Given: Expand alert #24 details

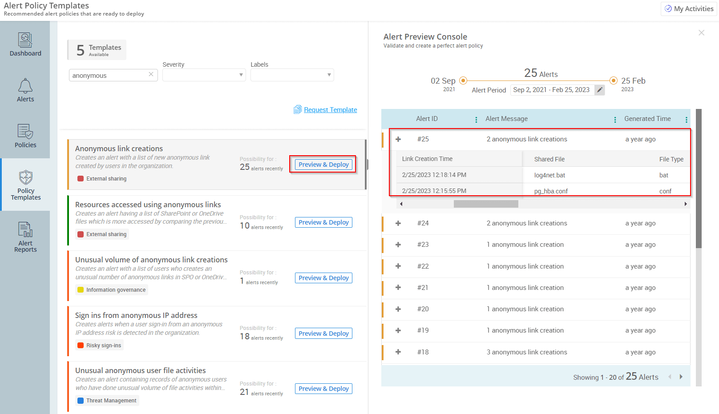Looking at the screenshot, I should [398, 223].
